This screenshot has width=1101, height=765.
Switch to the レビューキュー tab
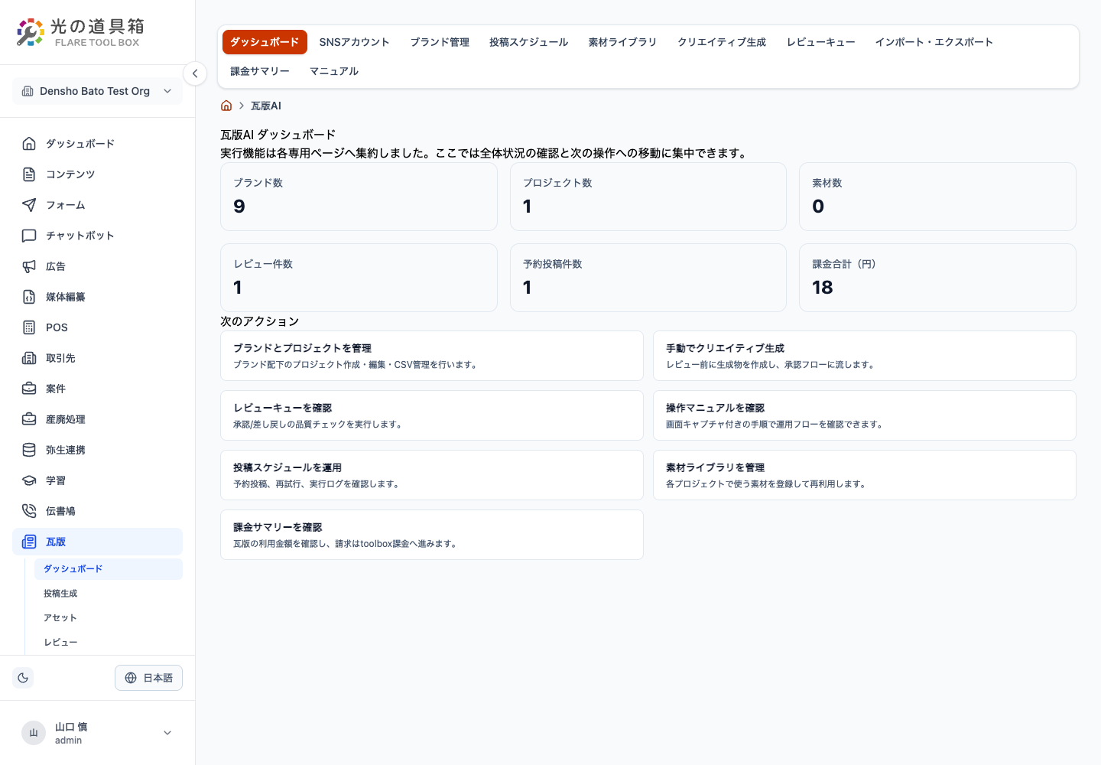pyautogui.click(x=820, y=42)
